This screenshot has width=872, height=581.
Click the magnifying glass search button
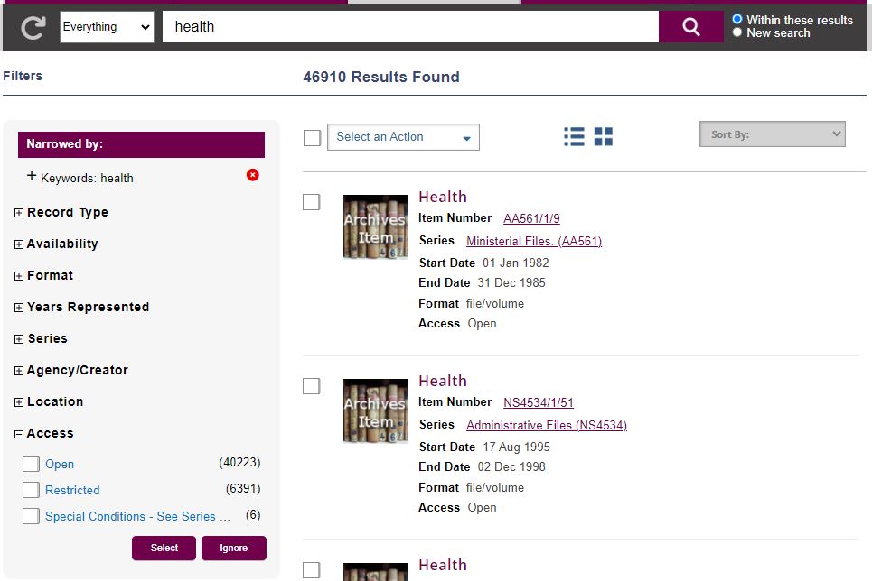click(690, 27)
